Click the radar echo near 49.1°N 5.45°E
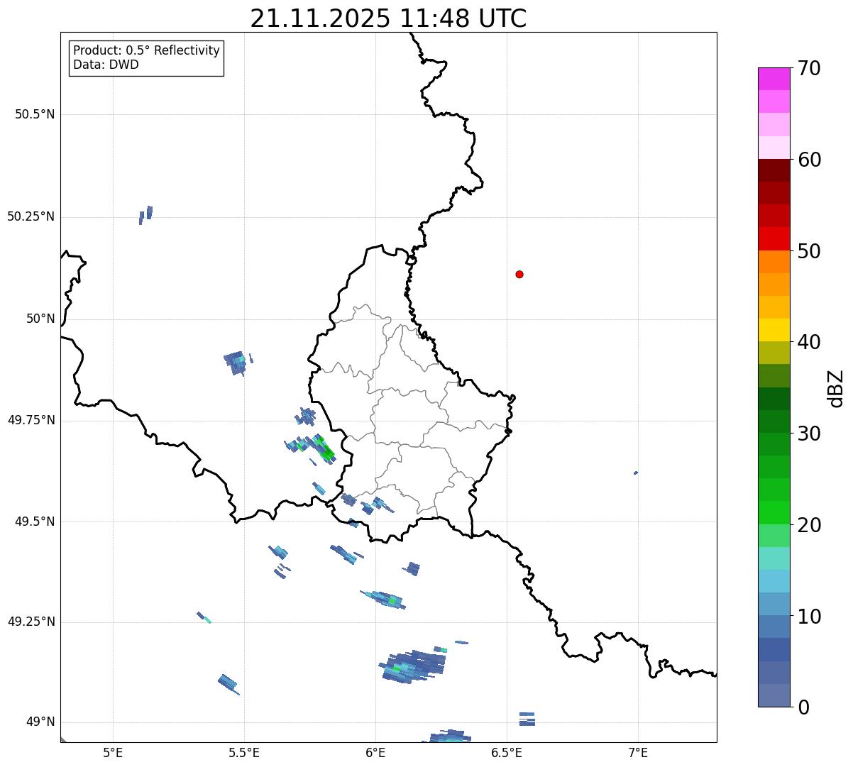 click(x=229, y=684)
